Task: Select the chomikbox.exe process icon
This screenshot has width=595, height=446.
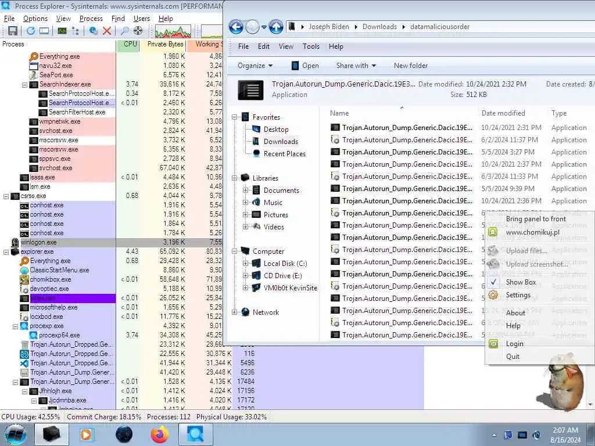Action: point(24,279)
